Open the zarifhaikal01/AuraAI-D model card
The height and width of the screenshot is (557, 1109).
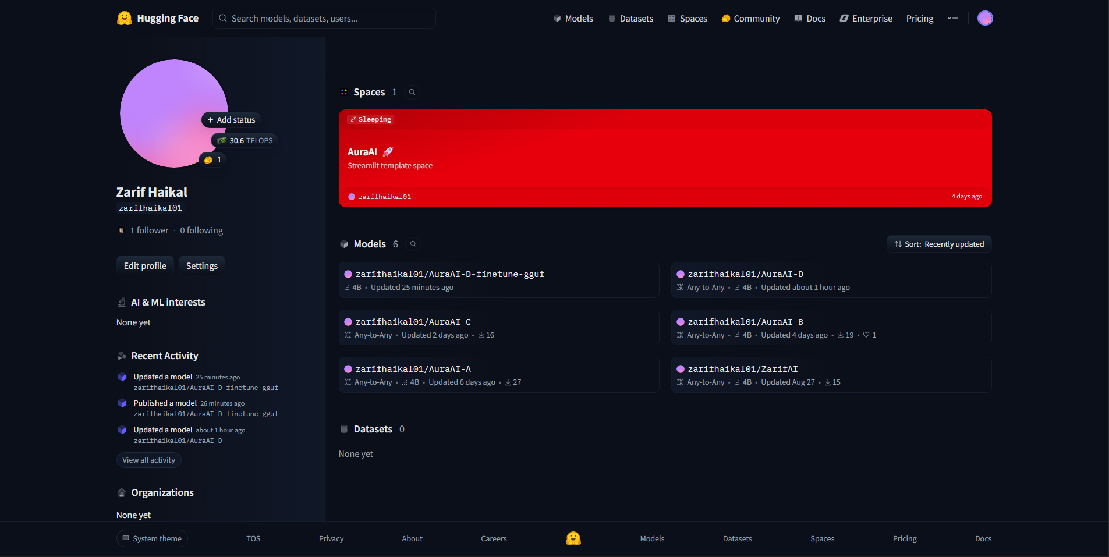click(x=831, y=280)
